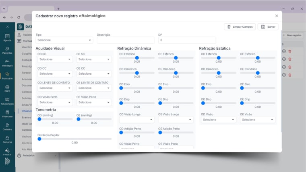
Task: Delete the fourth record in the background list
Action: click(290, 75)
